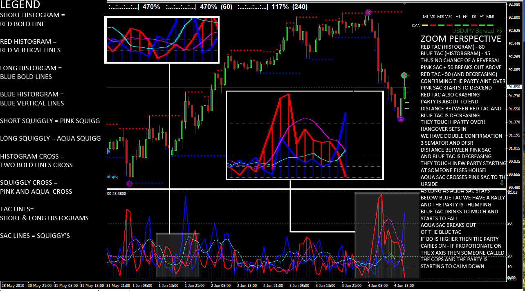Click the CAN row label
Screen dimensions: 525x291
(x=416, y=25)
